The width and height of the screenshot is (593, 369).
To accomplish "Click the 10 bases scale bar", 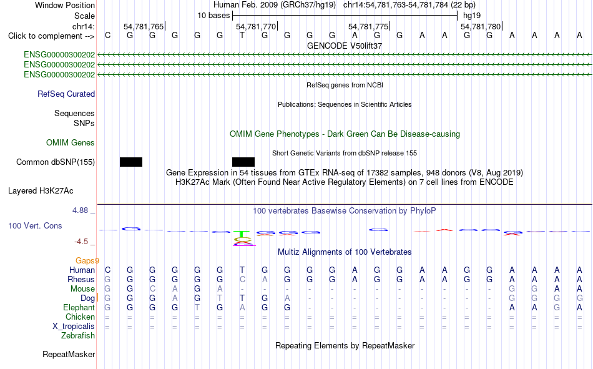I will pyautogui.click(x=345, y=16).
